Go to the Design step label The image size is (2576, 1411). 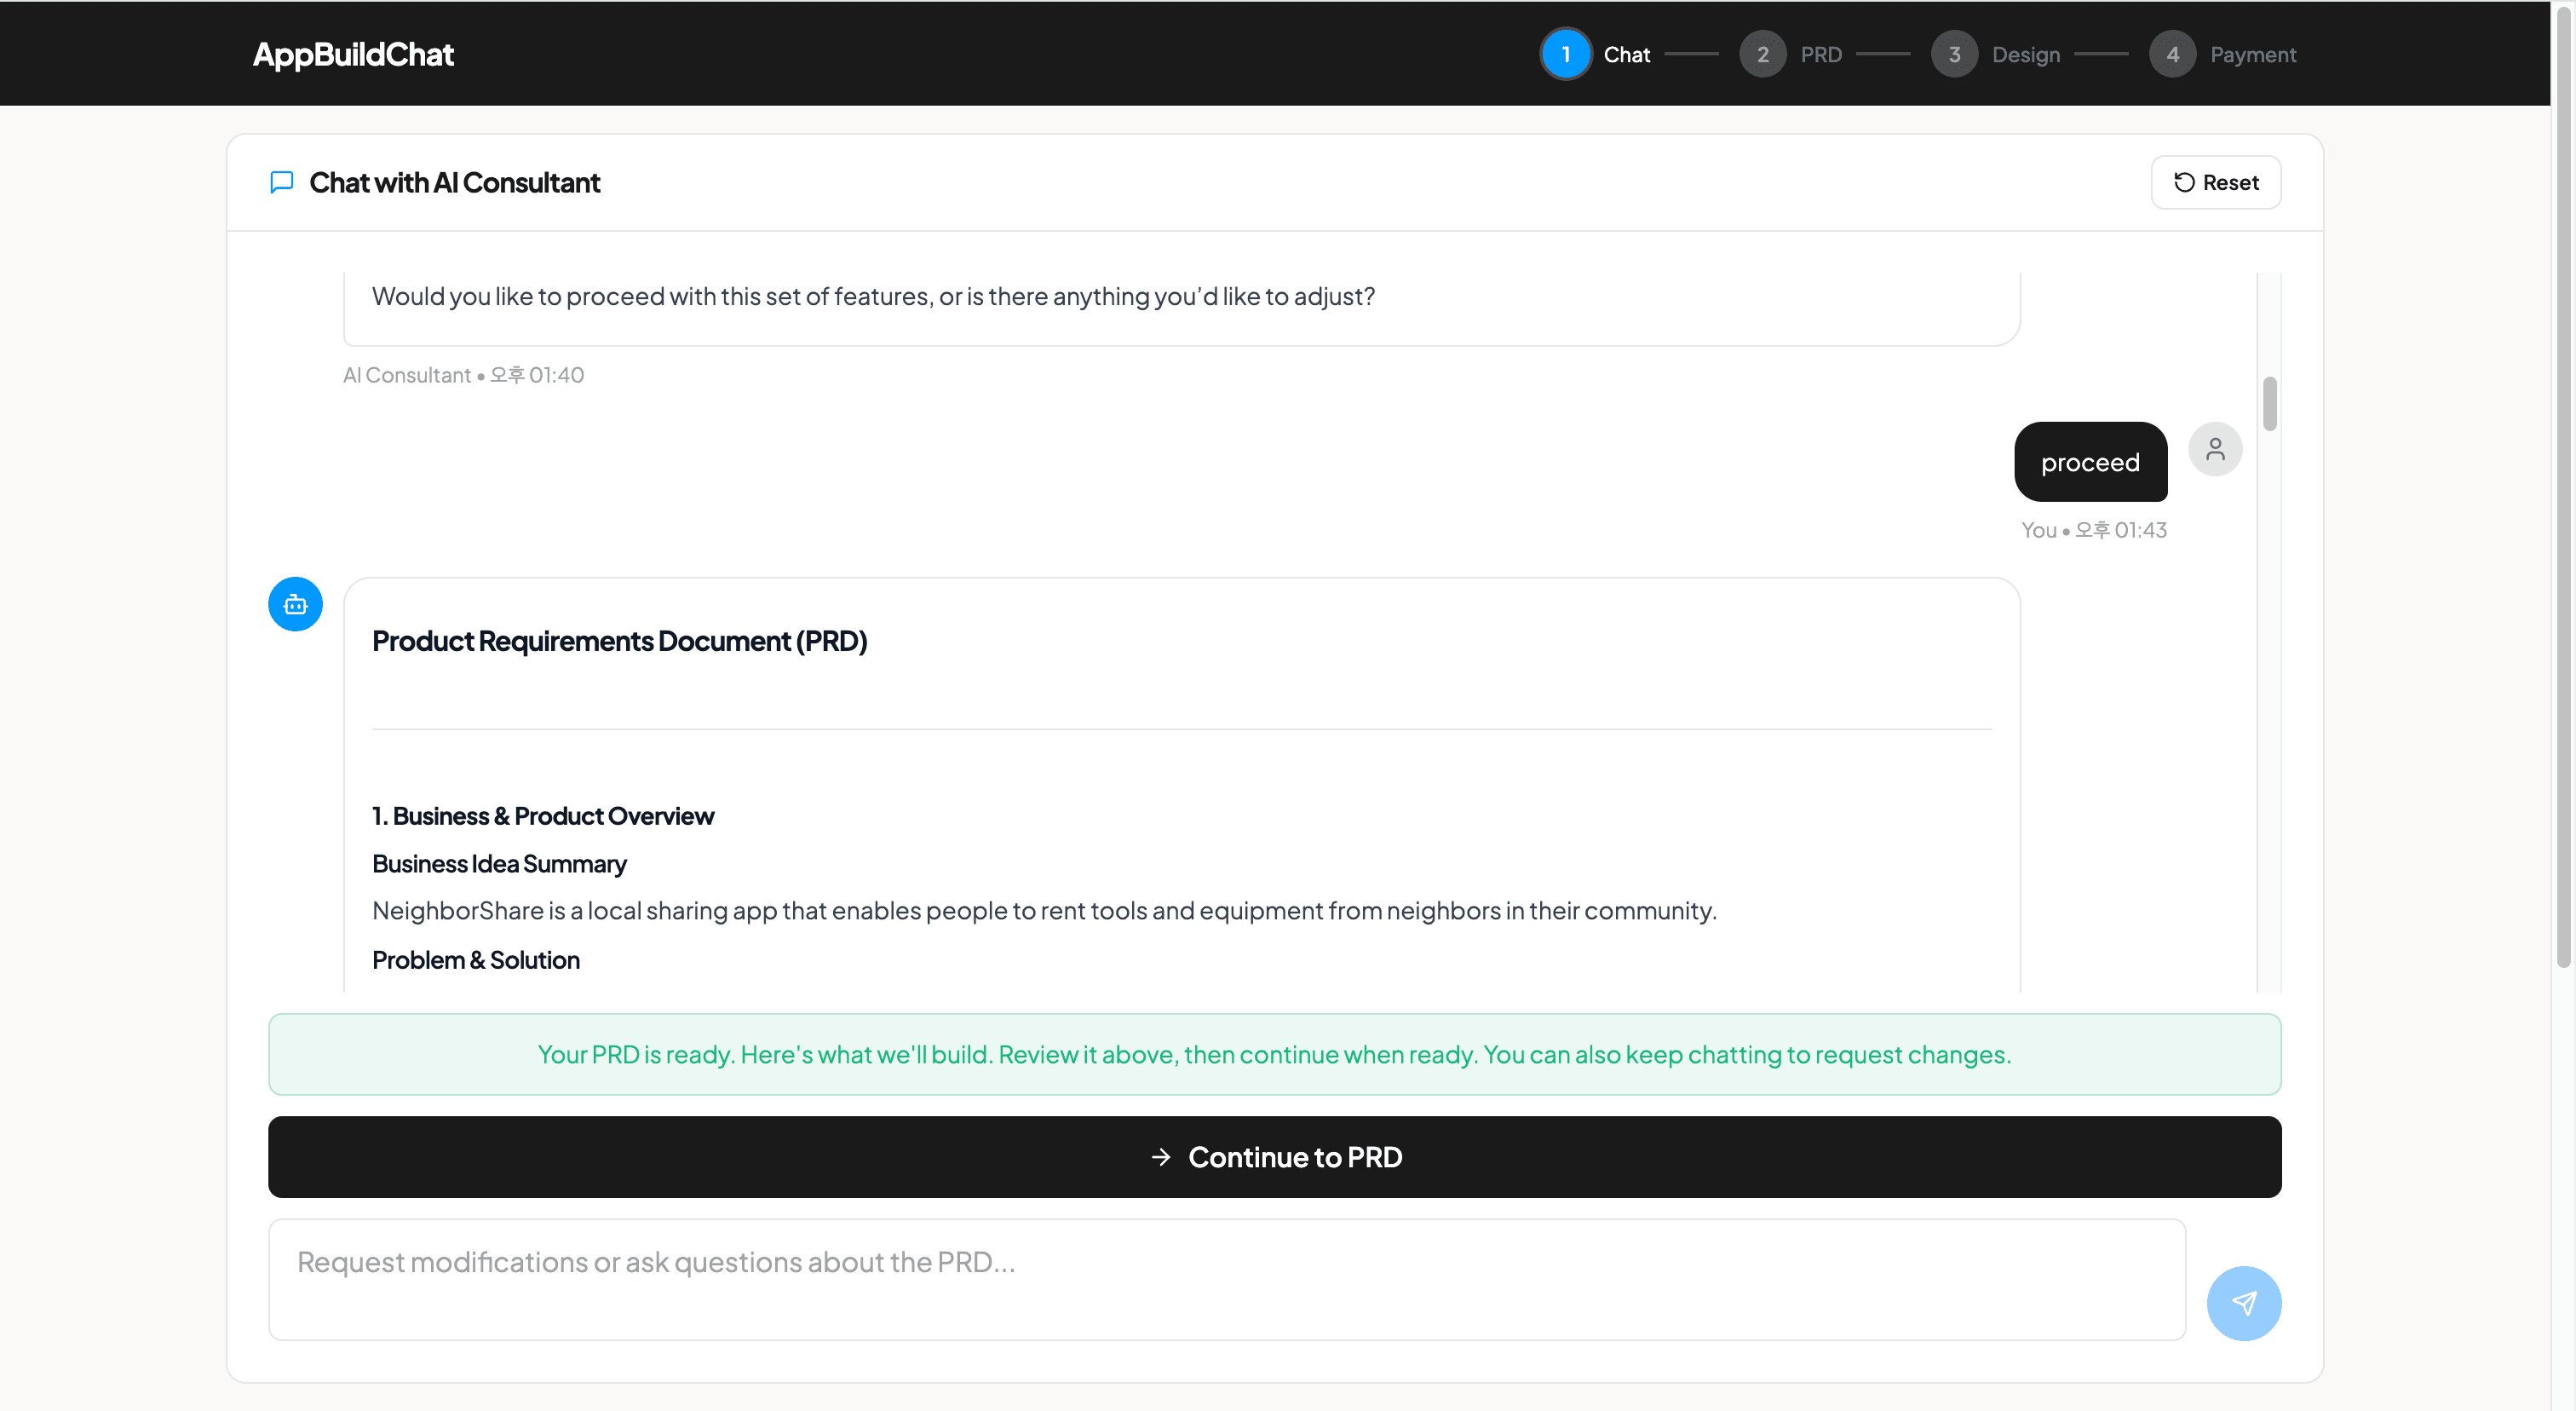point(2026,55)
